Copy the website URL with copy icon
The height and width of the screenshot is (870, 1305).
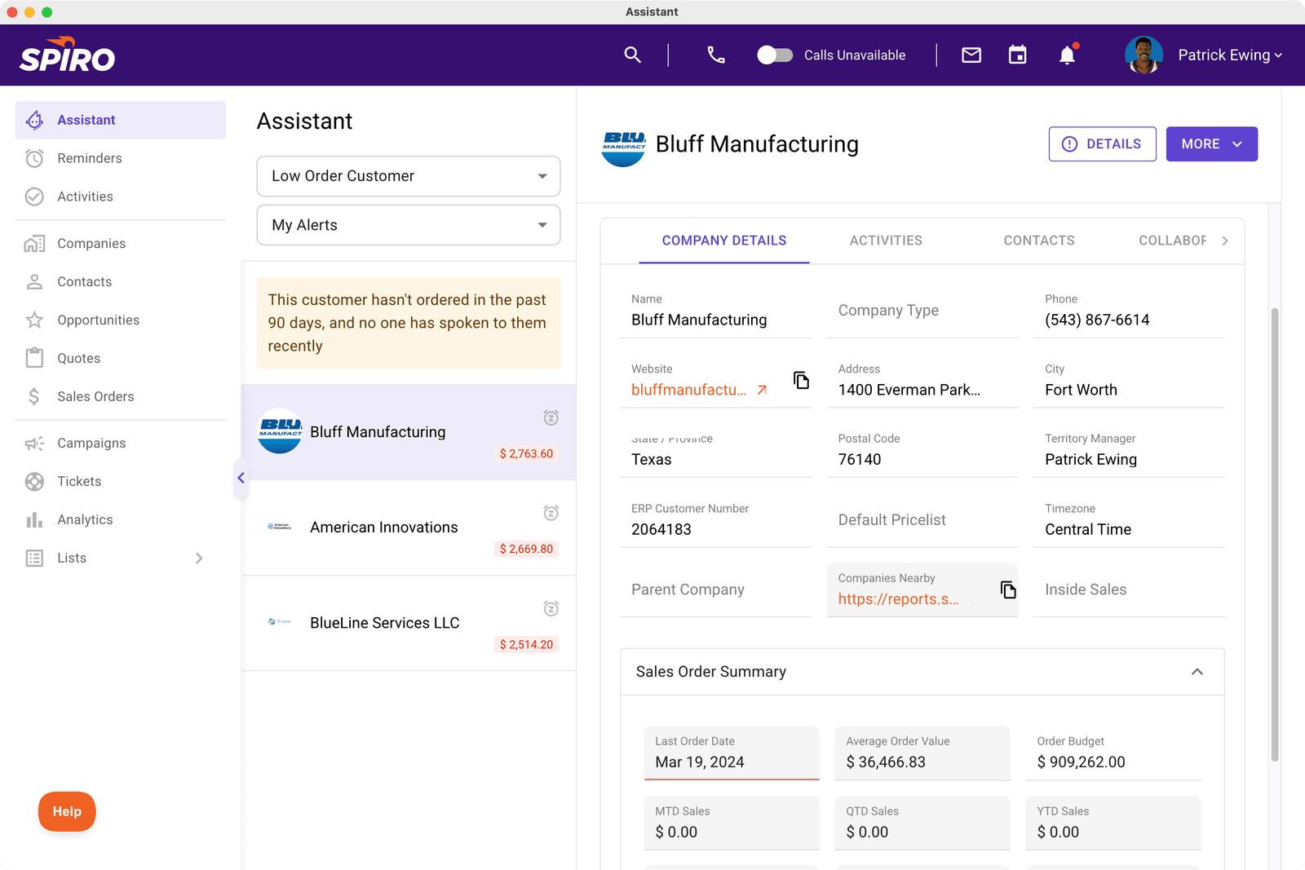click(801, 380)
